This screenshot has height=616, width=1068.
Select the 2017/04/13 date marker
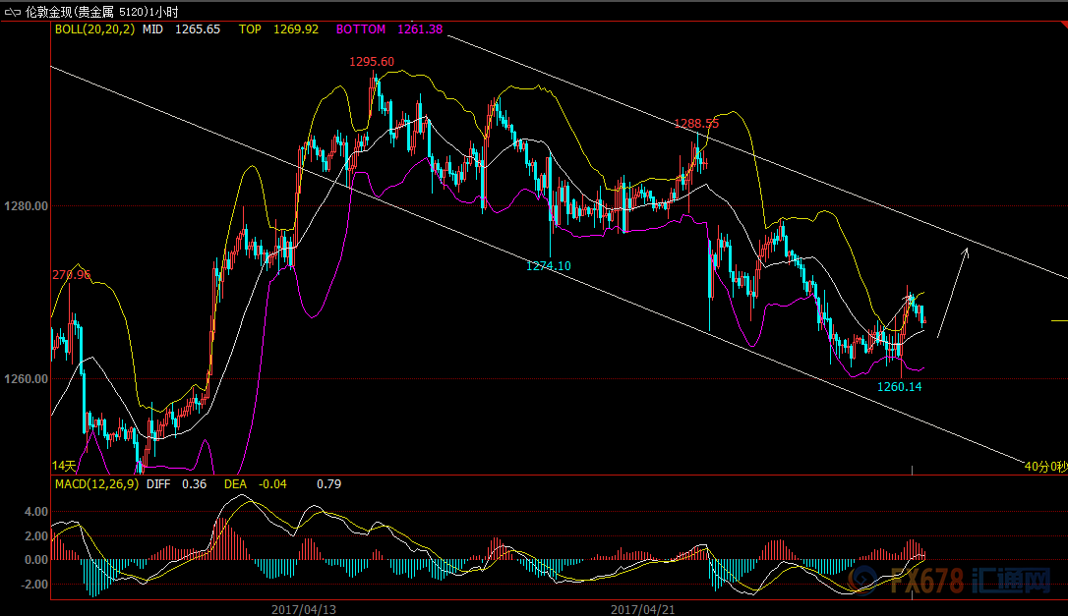coord(304,609)
